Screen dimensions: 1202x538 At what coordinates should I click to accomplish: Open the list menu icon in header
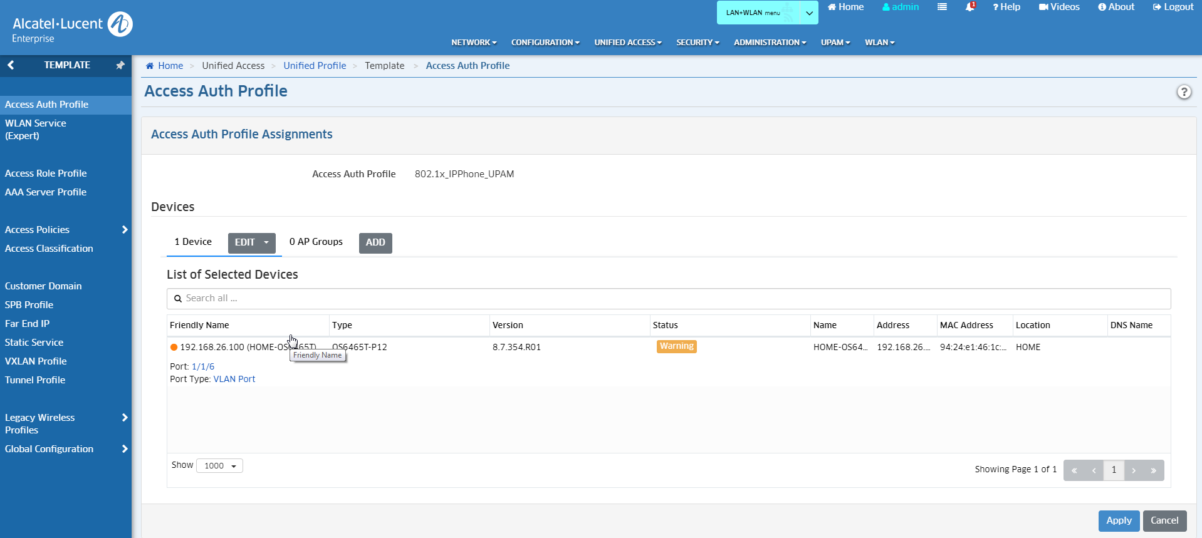[942, 7]
